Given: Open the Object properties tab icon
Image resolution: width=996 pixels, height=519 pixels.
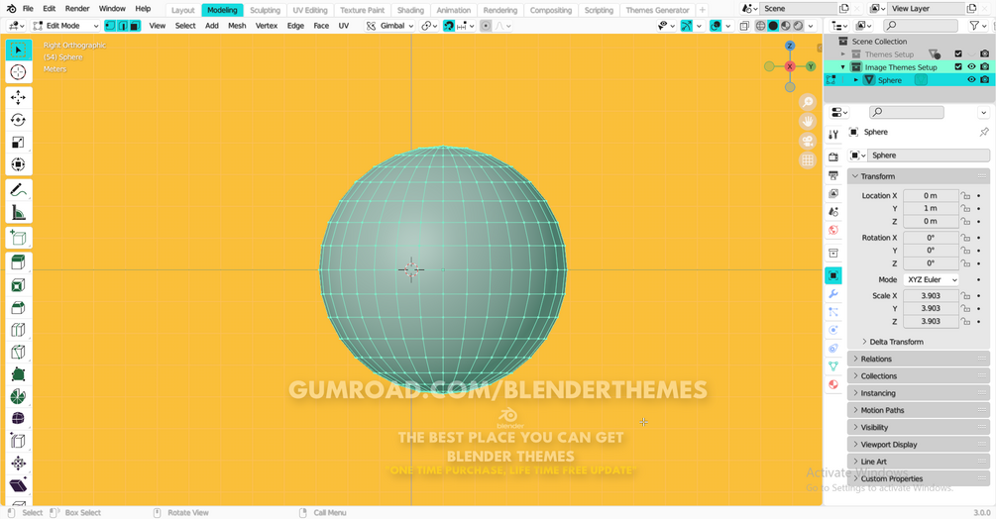Looking at the screenshot, I should [833, 275].
